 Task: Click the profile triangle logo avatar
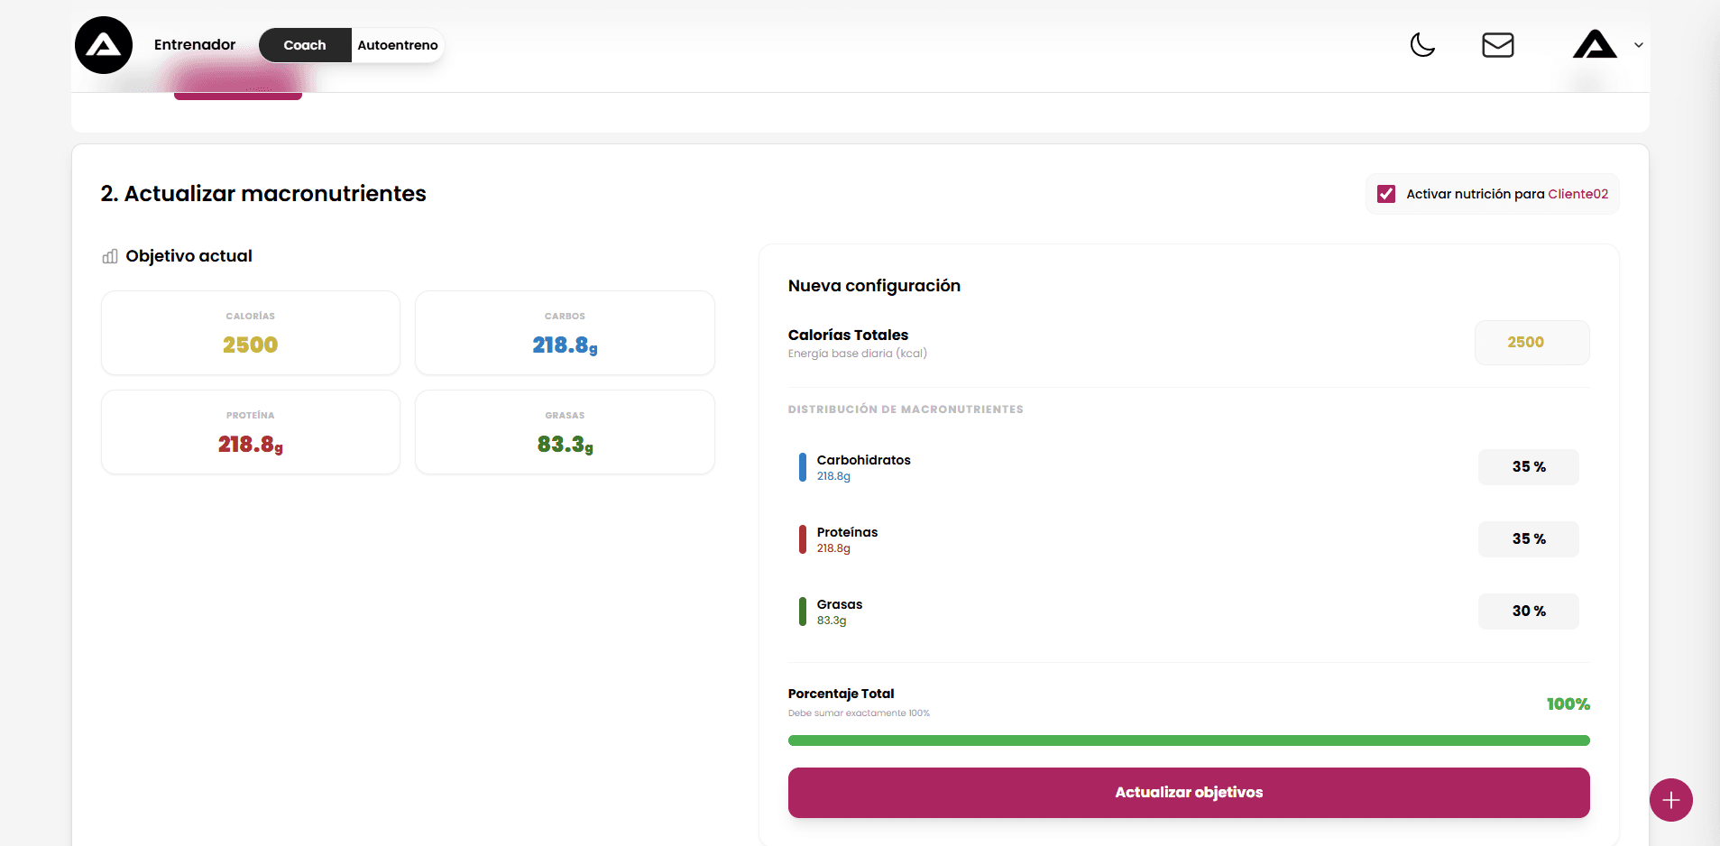[1594, 45]
